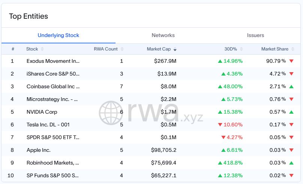
Task: Switch to the Underlying Stock tab
Action: click(x=58, y=35)
